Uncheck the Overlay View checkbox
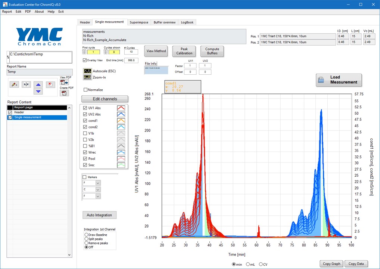 [x=85, y=60]
